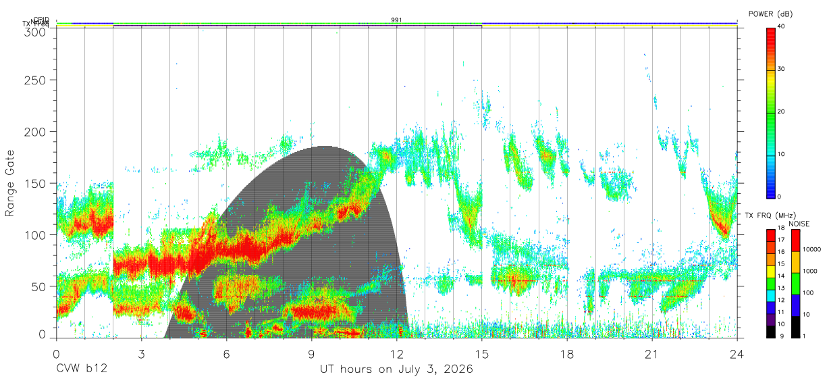The image size is (829, 383).
Task: Click the noise and TX frequency strip above plot
Action: point(396,24)
